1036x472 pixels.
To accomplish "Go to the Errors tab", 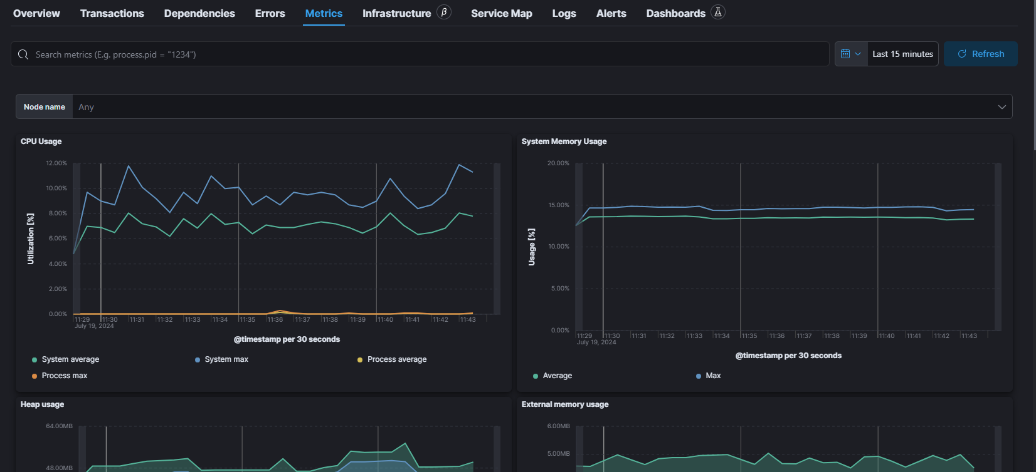I will coord(270,13).
